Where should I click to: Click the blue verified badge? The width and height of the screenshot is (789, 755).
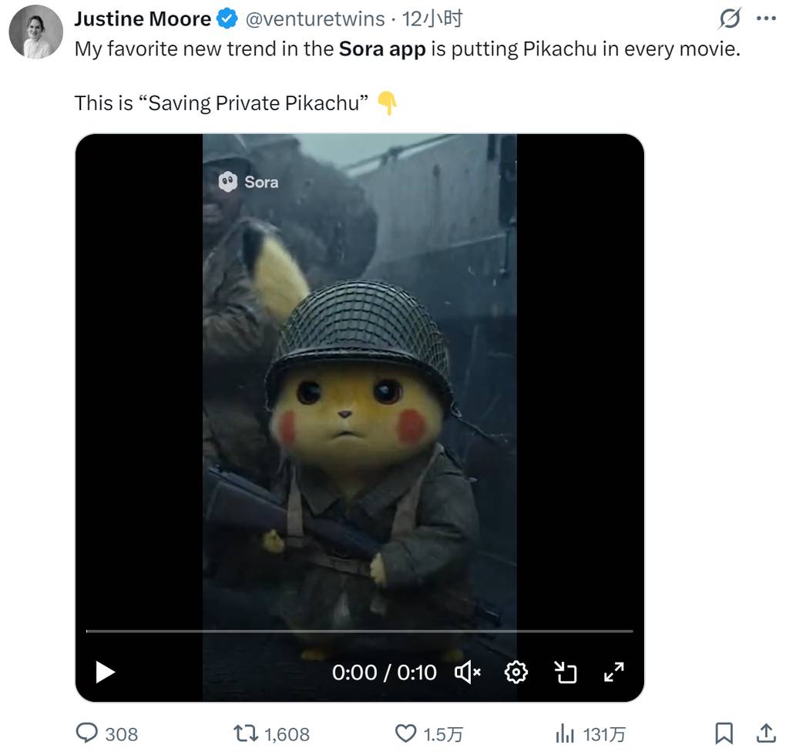[227, 19]
